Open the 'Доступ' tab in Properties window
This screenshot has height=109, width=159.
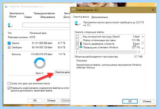coord(67,17)
